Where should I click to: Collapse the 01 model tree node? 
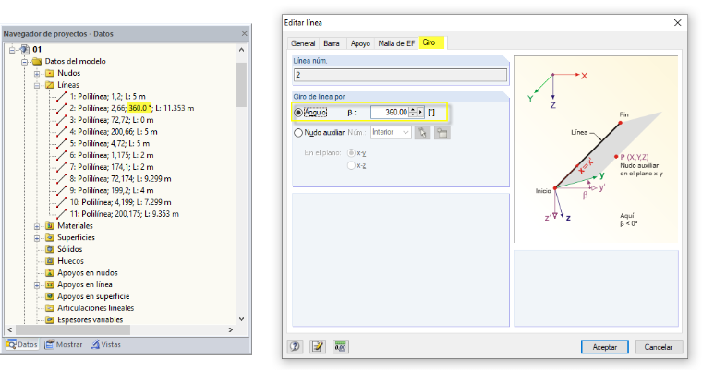point(12,50)
